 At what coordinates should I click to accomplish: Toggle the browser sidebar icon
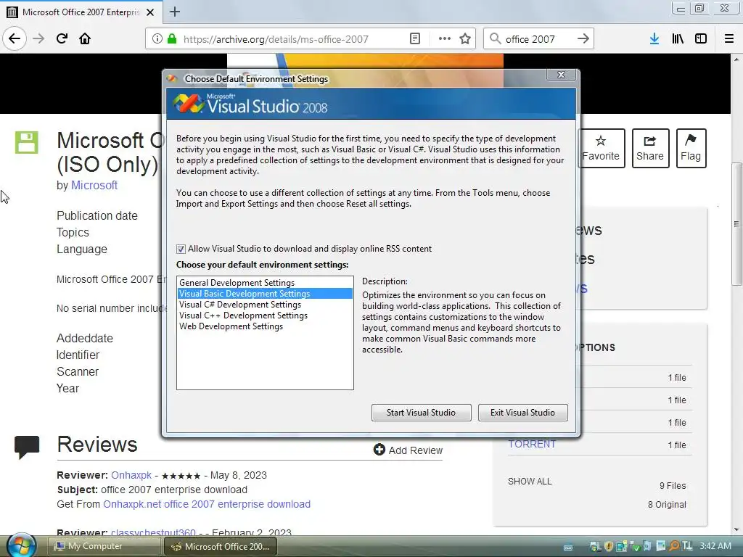coord(701,39)
